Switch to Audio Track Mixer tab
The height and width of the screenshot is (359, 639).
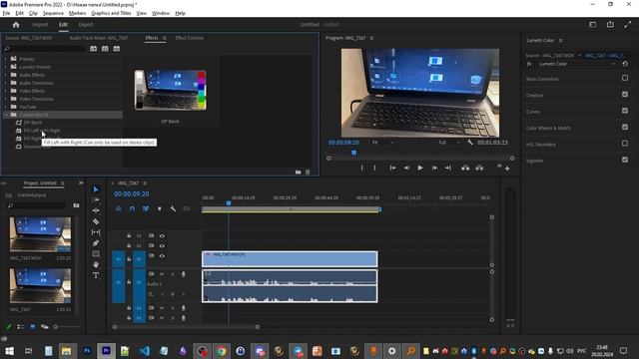[x=99, y=38]
